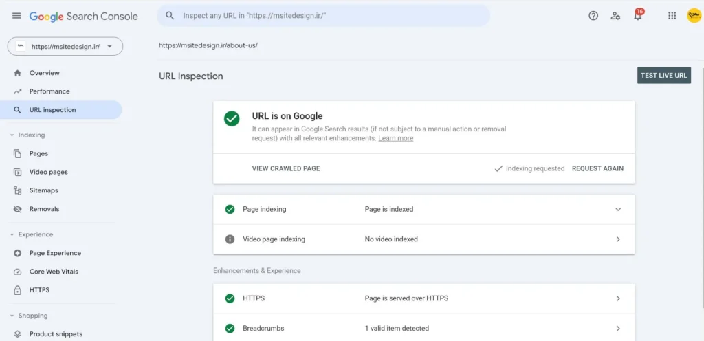This screenshot has height=341, width=704.
Task: Click "Page is served over HTTPS" text
Action: tap(406, 298)
